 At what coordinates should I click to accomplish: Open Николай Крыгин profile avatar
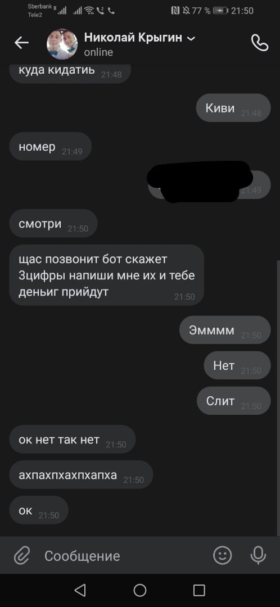pos(62,44)
